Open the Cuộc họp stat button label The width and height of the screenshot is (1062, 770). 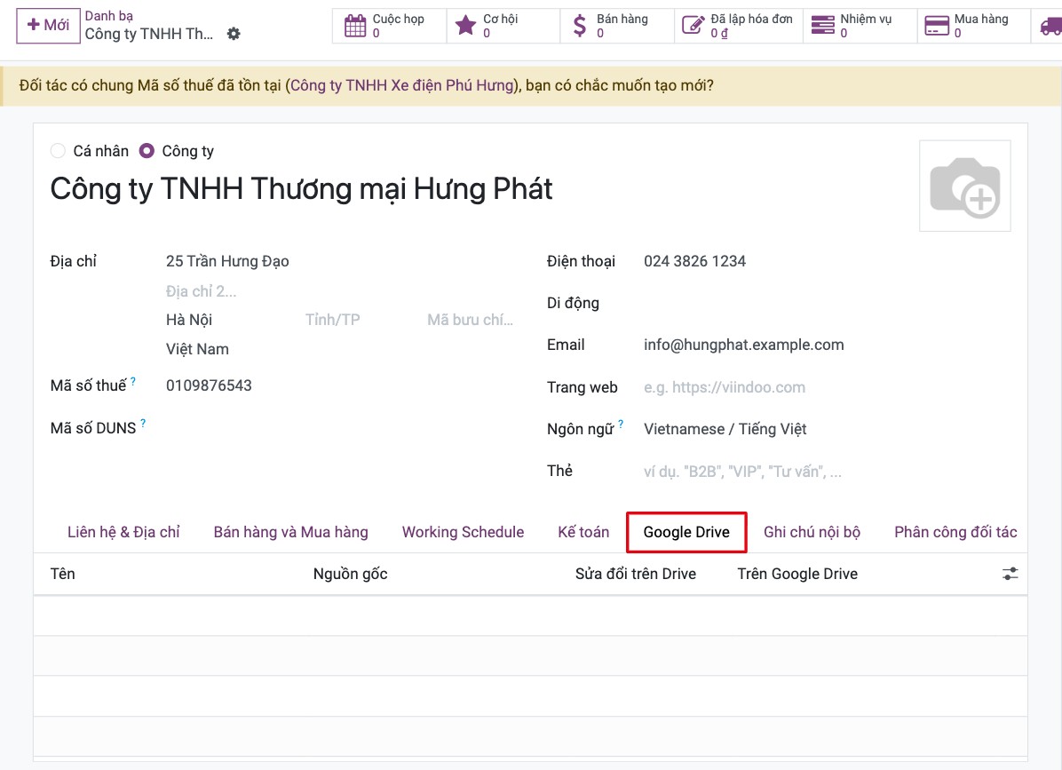398,19
